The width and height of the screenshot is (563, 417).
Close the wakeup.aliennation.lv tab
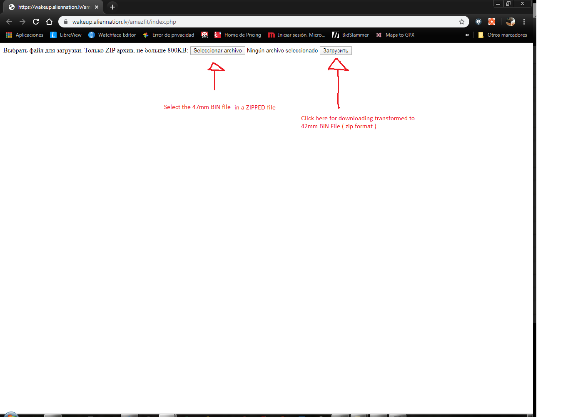click(97, 7)
